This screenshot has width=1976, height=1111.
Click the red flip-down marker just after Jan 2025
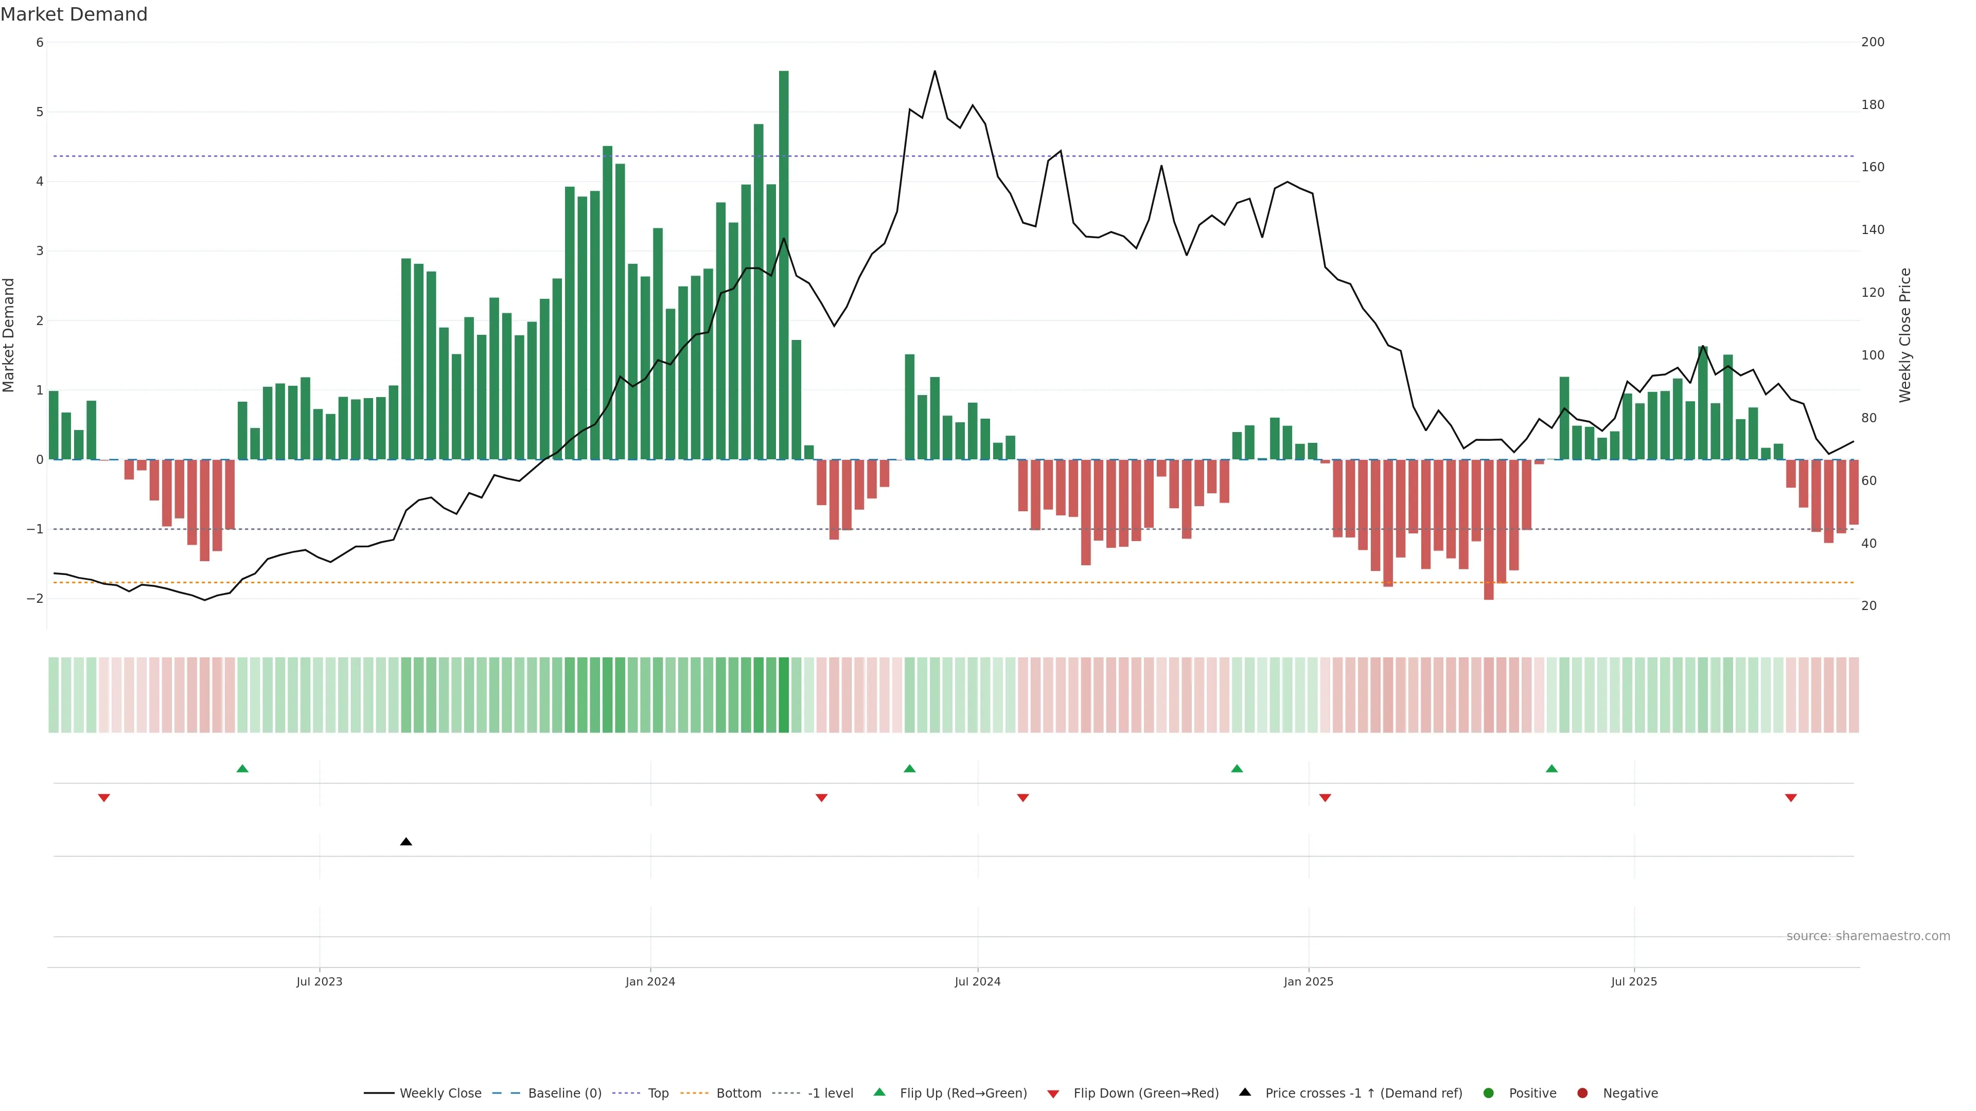(x=1325, y=798)
